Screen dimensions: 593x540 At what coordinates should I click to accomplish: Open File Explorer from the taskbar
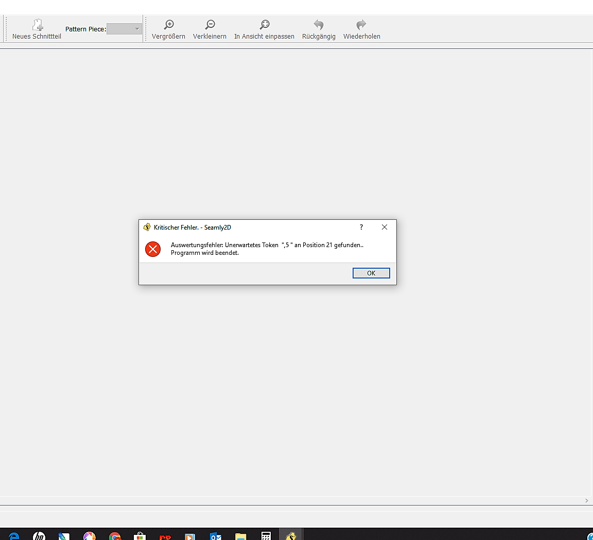(x=240, y=536)
